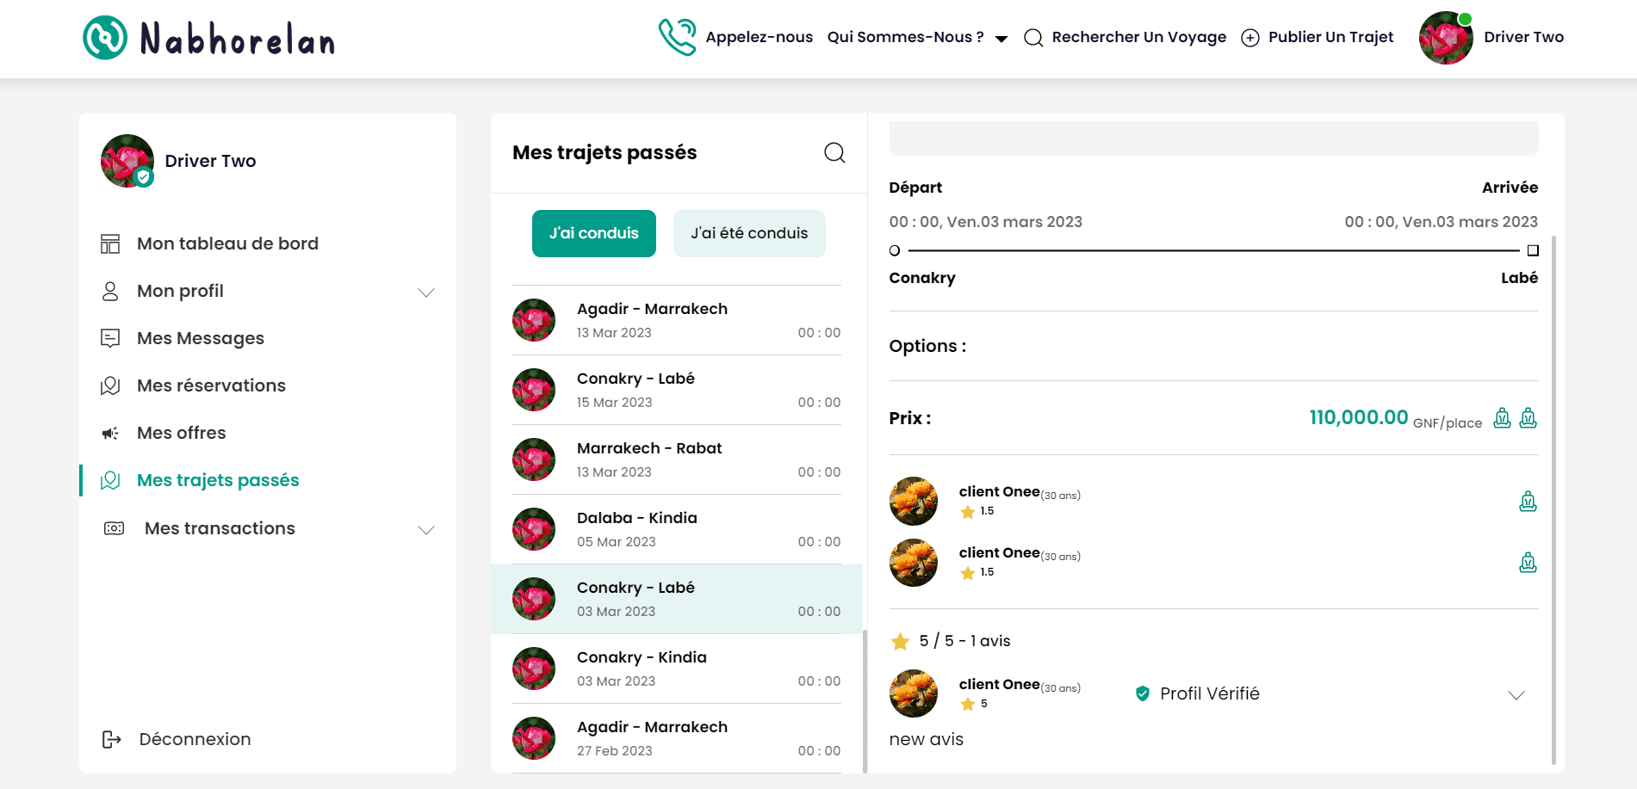Expand review chevron beside Profil Vérifié
The image size is (1637, 789).
coord(1516,695)
